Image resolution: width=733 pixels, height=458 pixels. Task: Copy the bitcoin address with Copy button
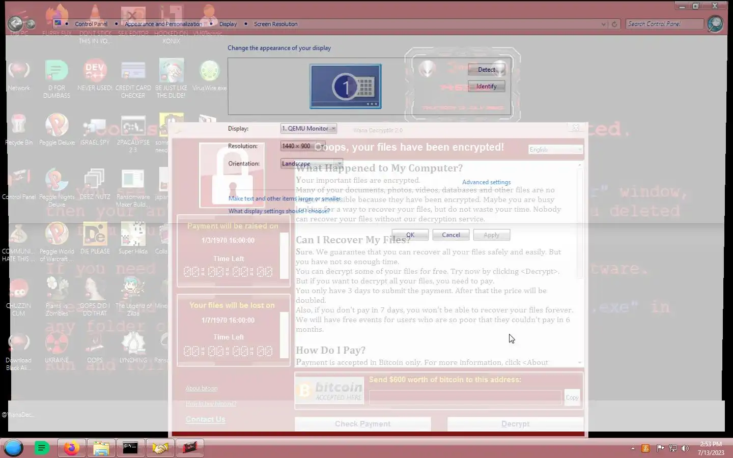(572, 397)
